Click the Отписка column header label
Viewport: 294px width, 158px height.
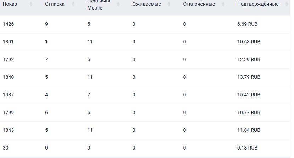coord(55,4)
